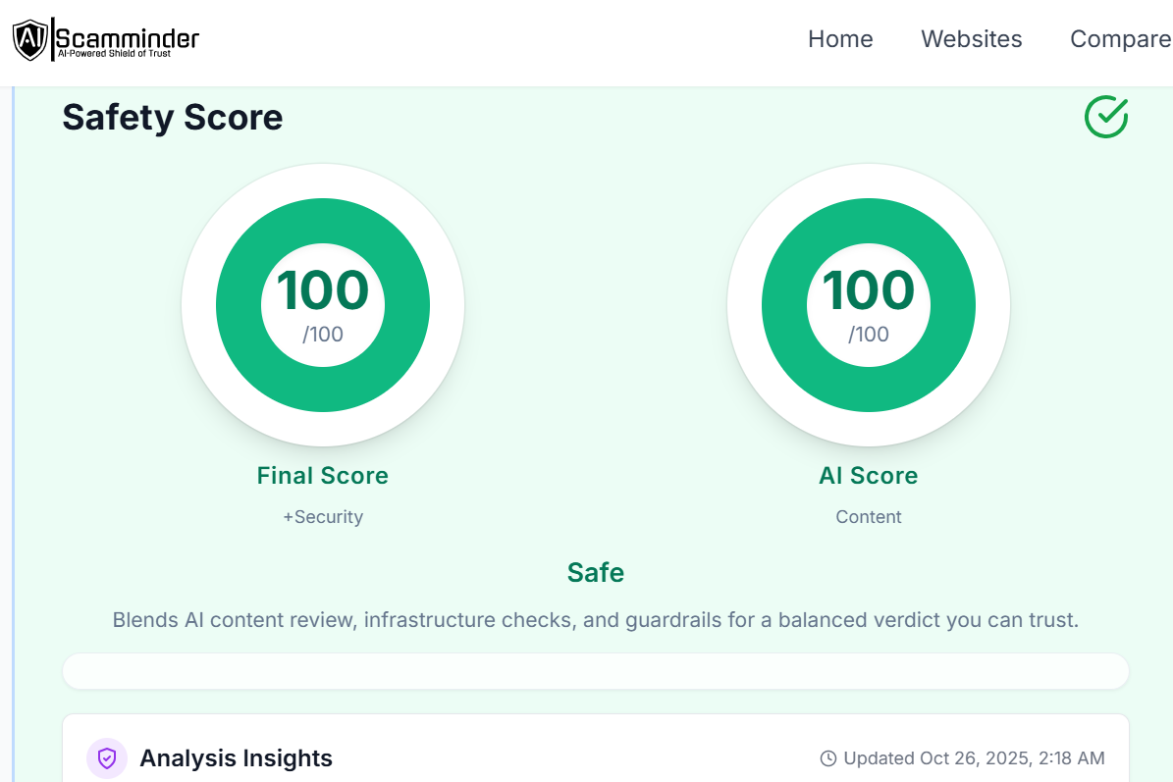Click the green circled checkmark icon

click(1106, 117)
